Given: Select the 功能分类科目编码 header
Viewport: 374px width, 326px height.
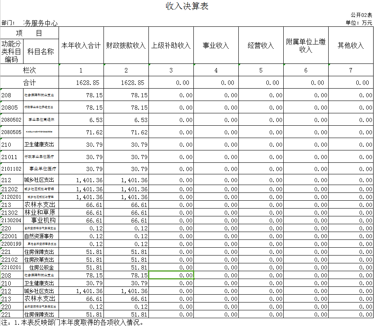Looking at the screenshot, I should 12,52.
